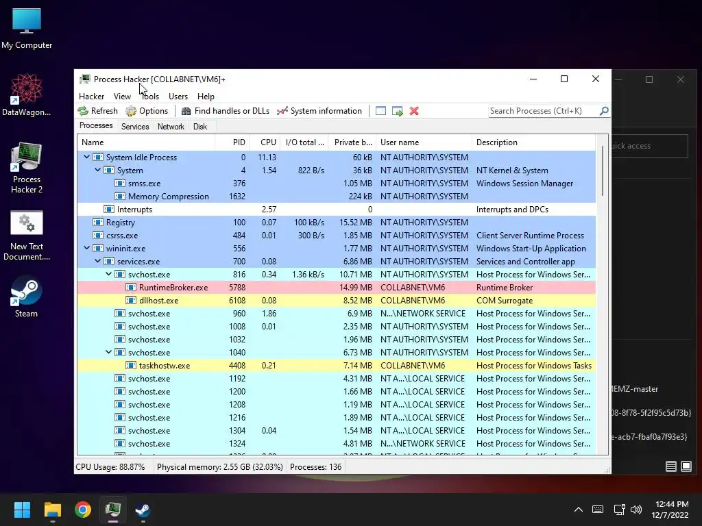The image size is (702, 526).
Task: Select svchost.exe with PID 1324
Action: (337, 444)
